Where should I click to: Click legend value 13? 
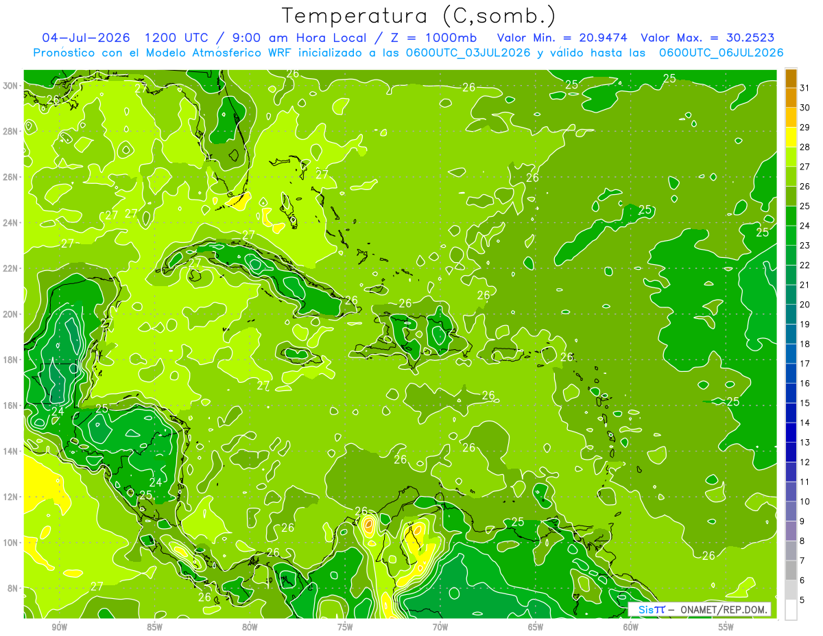[805, 443]
